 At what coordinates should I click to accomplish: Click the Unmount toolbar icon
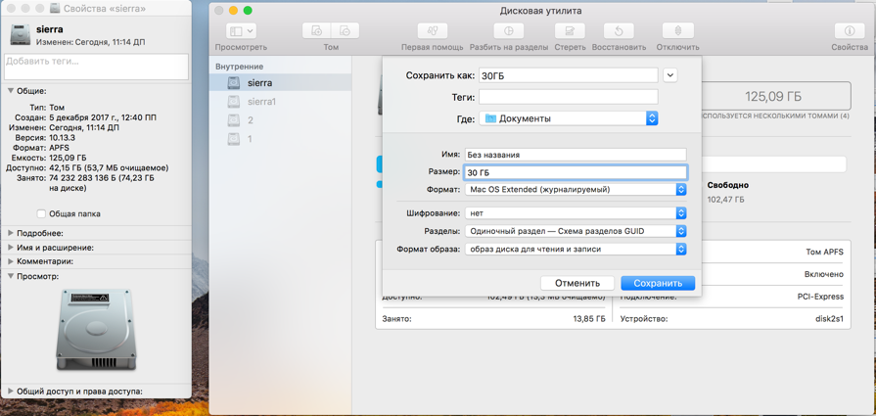677,30
